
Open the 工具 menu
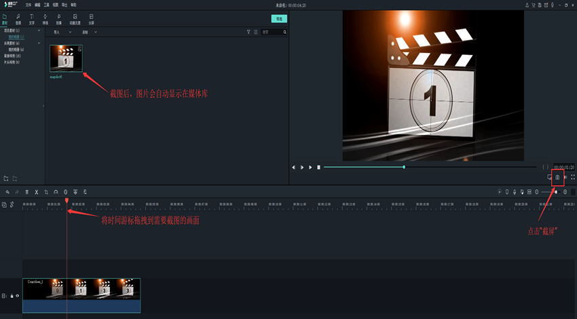tap(46, 5)
